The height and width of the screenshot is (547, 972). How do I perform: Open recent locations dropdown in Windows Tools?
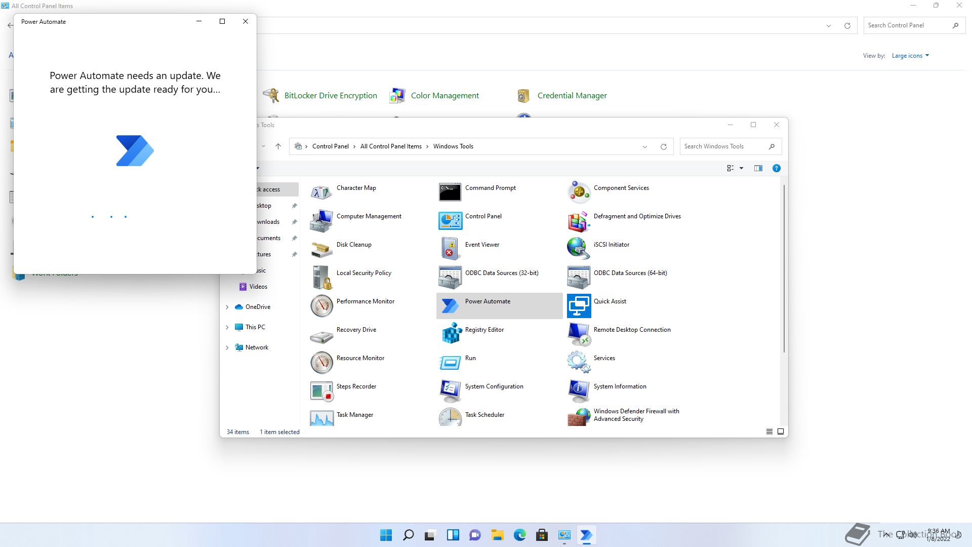point(263,146)
